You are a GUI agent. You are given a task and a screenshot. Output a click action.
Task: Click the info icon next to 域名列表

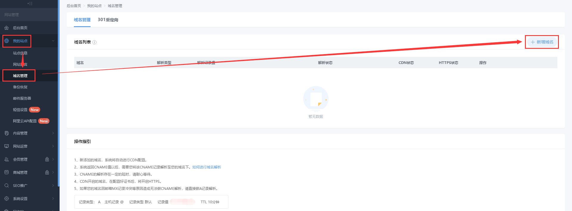pyautogui.click(x=94, y=42)
